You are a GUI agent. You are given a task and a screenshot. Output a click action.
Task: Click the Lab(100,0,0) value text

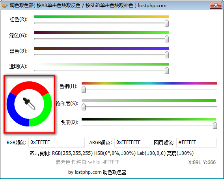click(151, 153)
